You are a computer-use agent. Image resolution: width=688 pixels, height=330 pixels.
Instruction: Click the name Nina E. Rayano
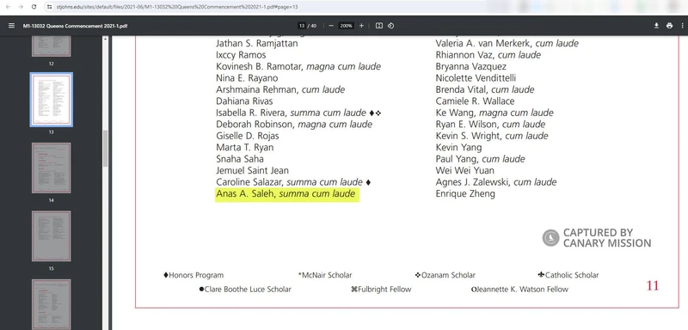(x=247, y=78)
